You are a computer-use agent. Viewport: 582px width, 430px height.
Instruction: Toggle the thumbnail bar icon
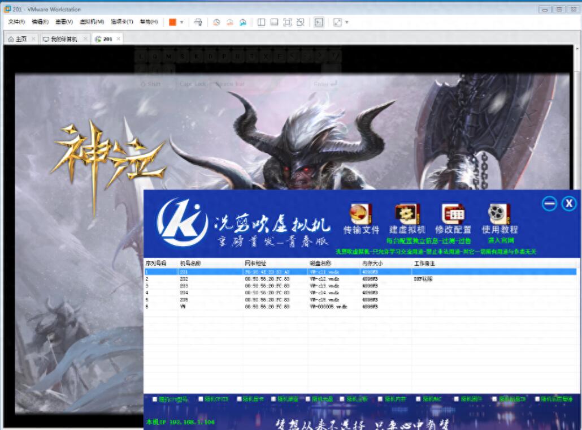(274, 22)
